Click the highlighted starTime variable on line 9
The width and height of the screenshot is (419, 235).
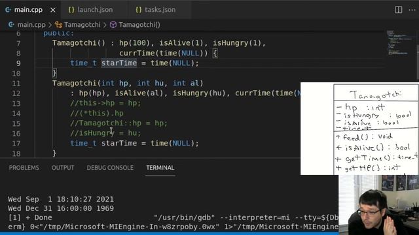pos(119,63)
